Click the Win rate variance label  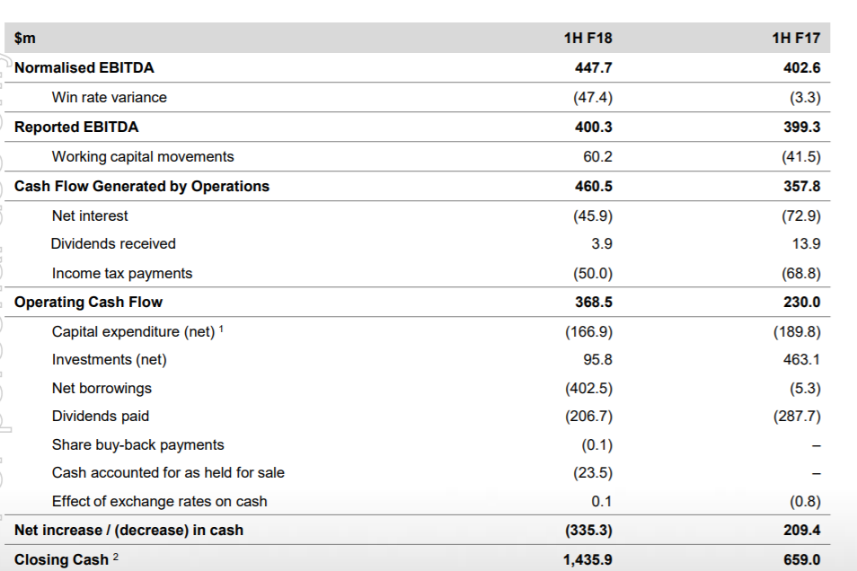tap(110, 97)
